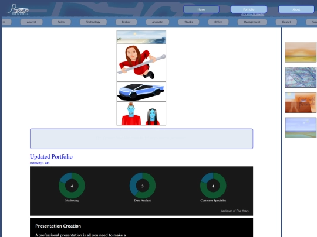This screenshot has height=237, width=317.
Task: Open the beach landscape image at the top
Action: [x=141, y=37]
